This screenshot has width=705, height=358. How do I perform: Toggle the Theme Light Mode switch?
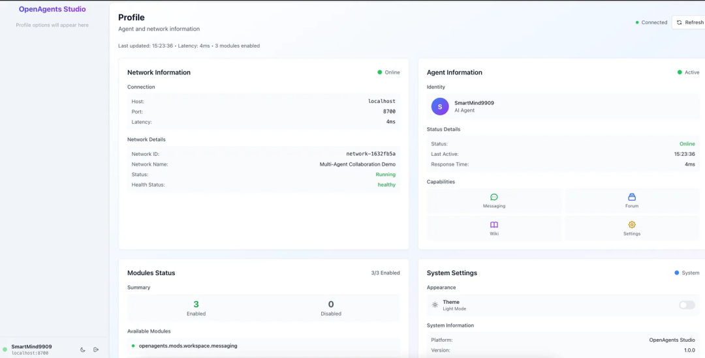coord(687,305)
